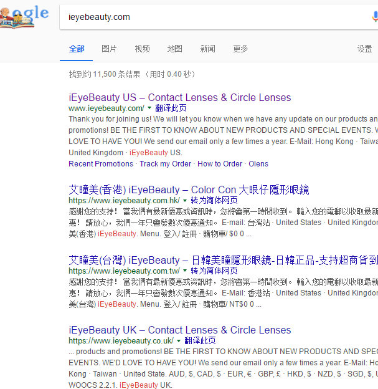
Task: Open the Olens sitelink
Action: pos(258,164)
